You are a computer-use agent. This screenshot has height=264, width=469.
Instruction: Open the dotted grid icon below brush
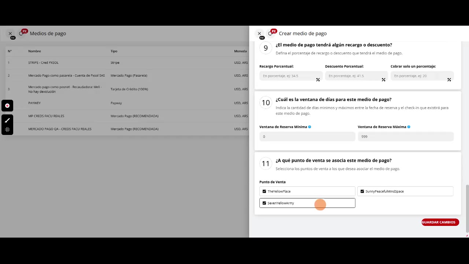pyautogui.click(x=7, y=129)
